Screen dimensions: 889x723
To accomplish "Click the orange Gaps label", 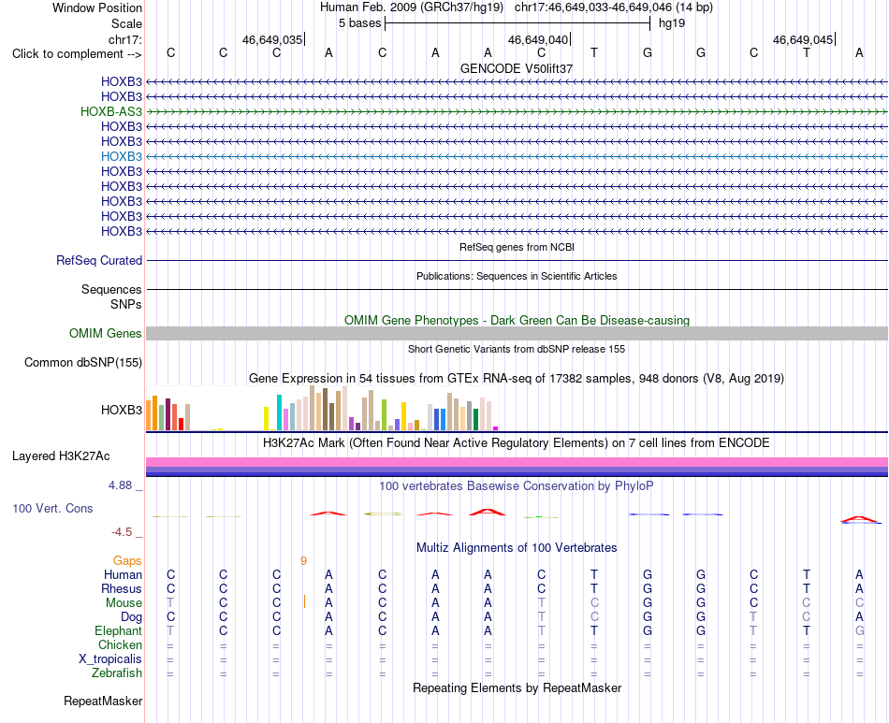I will coord(127,561).
